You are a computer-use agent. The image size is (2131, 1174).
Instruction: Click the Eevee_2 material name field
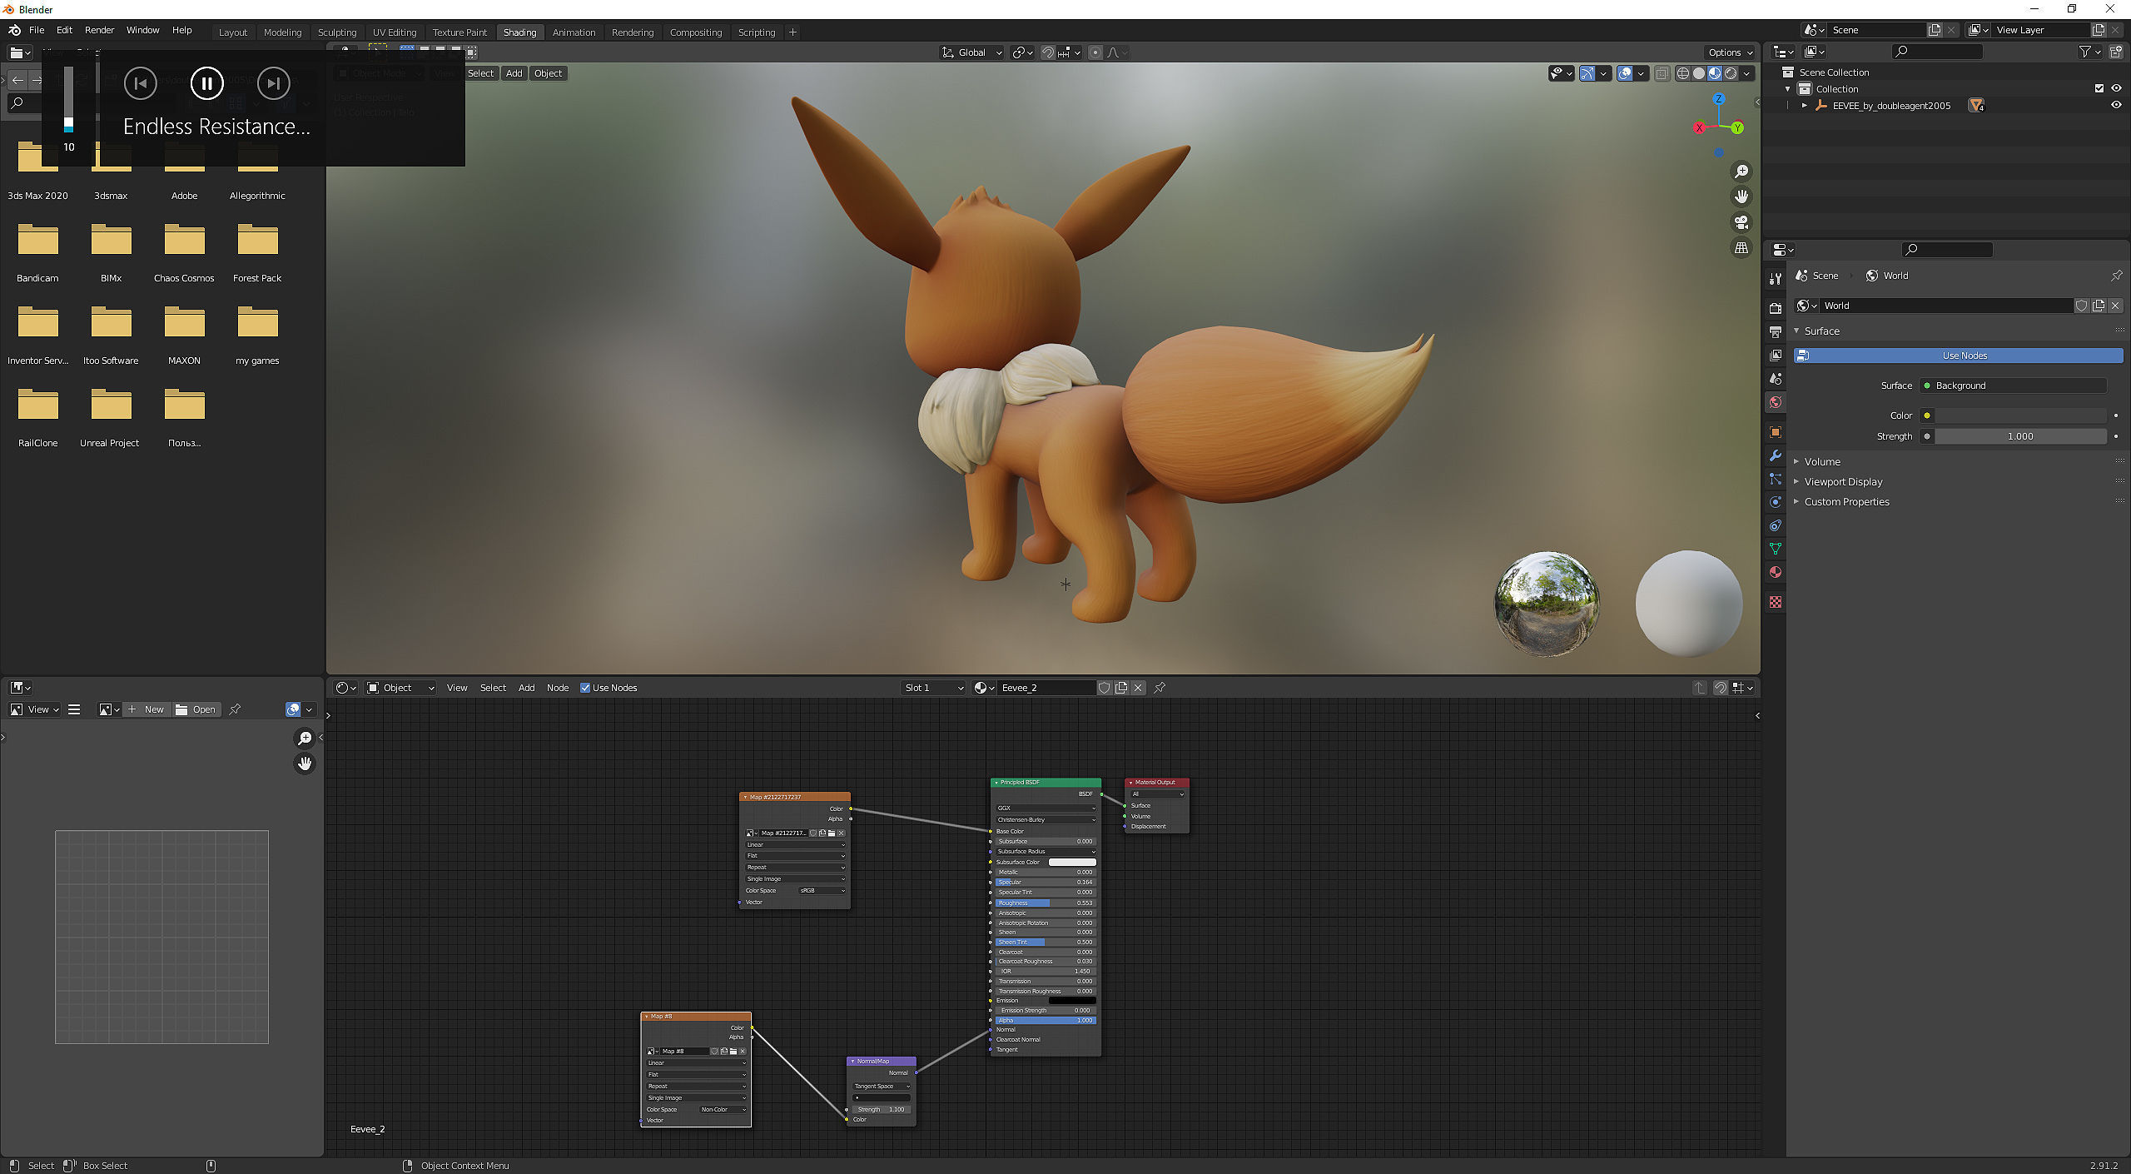(1046, 688)
